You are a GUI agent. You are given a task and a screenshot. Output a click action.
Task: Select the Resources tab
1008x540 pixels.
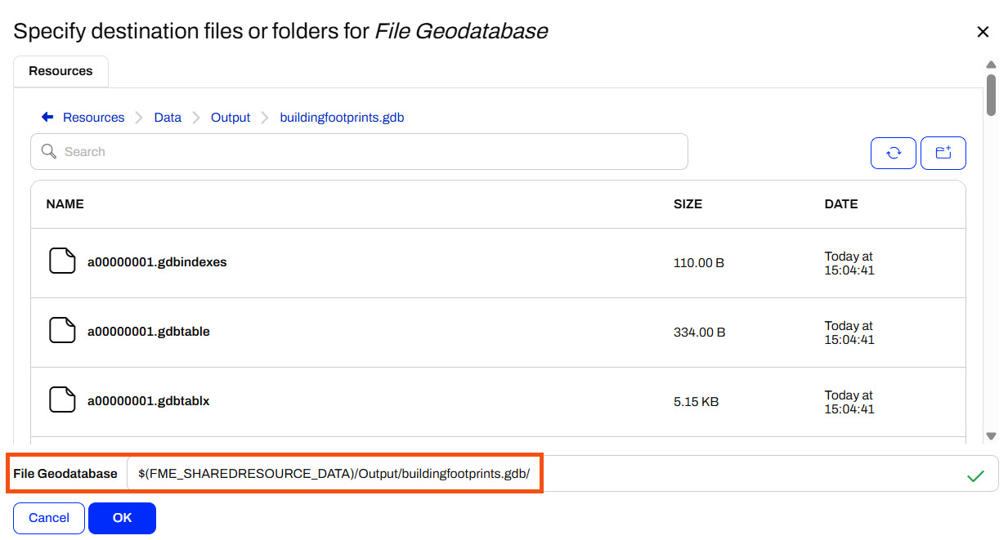pyautogui.click(x=60, y=71)
